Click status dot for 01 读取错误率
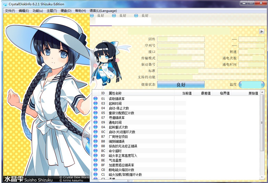 pyautogui.click(x=95, y=98)
